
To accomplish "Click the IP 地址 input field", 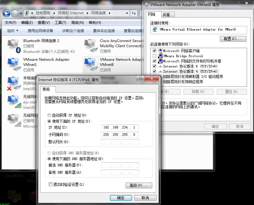I will click(x=120, y=127).
